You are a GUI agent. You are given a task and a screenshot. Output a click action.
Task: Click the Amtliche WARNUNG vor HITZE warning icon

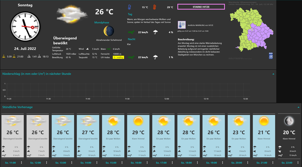point(181,25)
